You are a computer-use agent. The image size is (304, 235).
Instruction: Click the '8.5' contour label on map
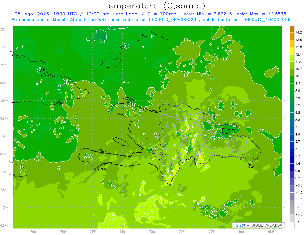[103, 42]
